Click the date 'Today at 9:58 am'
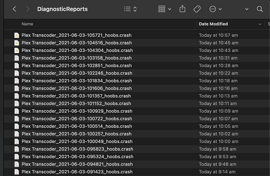270x176 pixels. point(218,149)
